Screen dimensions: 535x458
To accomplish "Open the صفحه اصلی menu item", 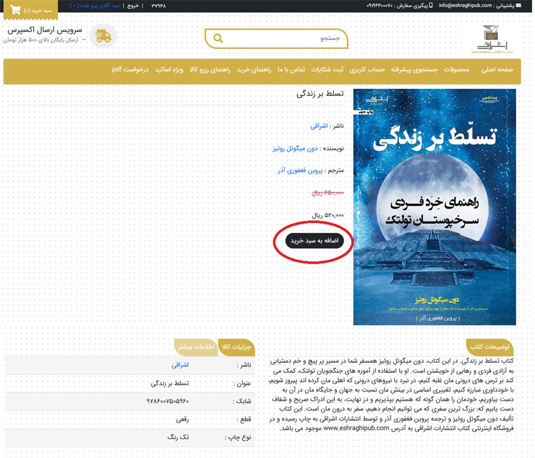I will (497, 70).
